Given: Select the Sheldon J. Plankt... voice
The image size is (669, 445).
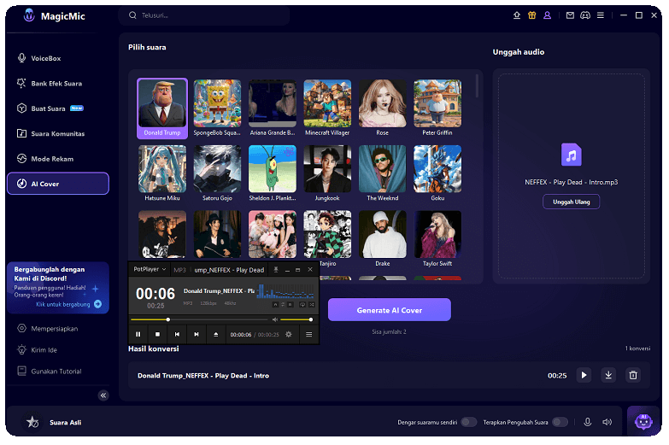Looking at the screenshot, I should click(273, 173).
